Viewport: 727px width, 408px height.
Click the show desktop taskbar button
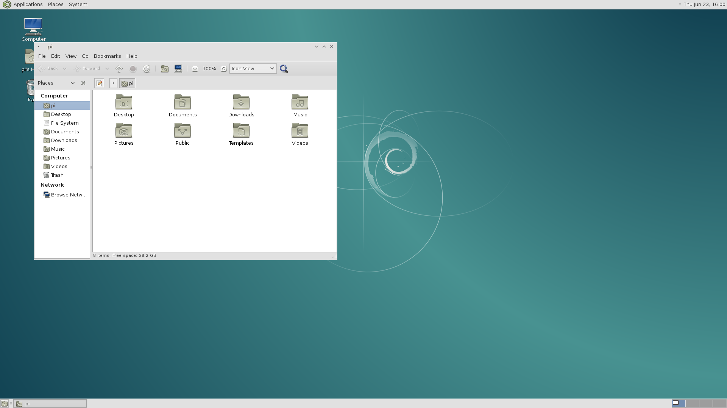click(x=5, y=404)
